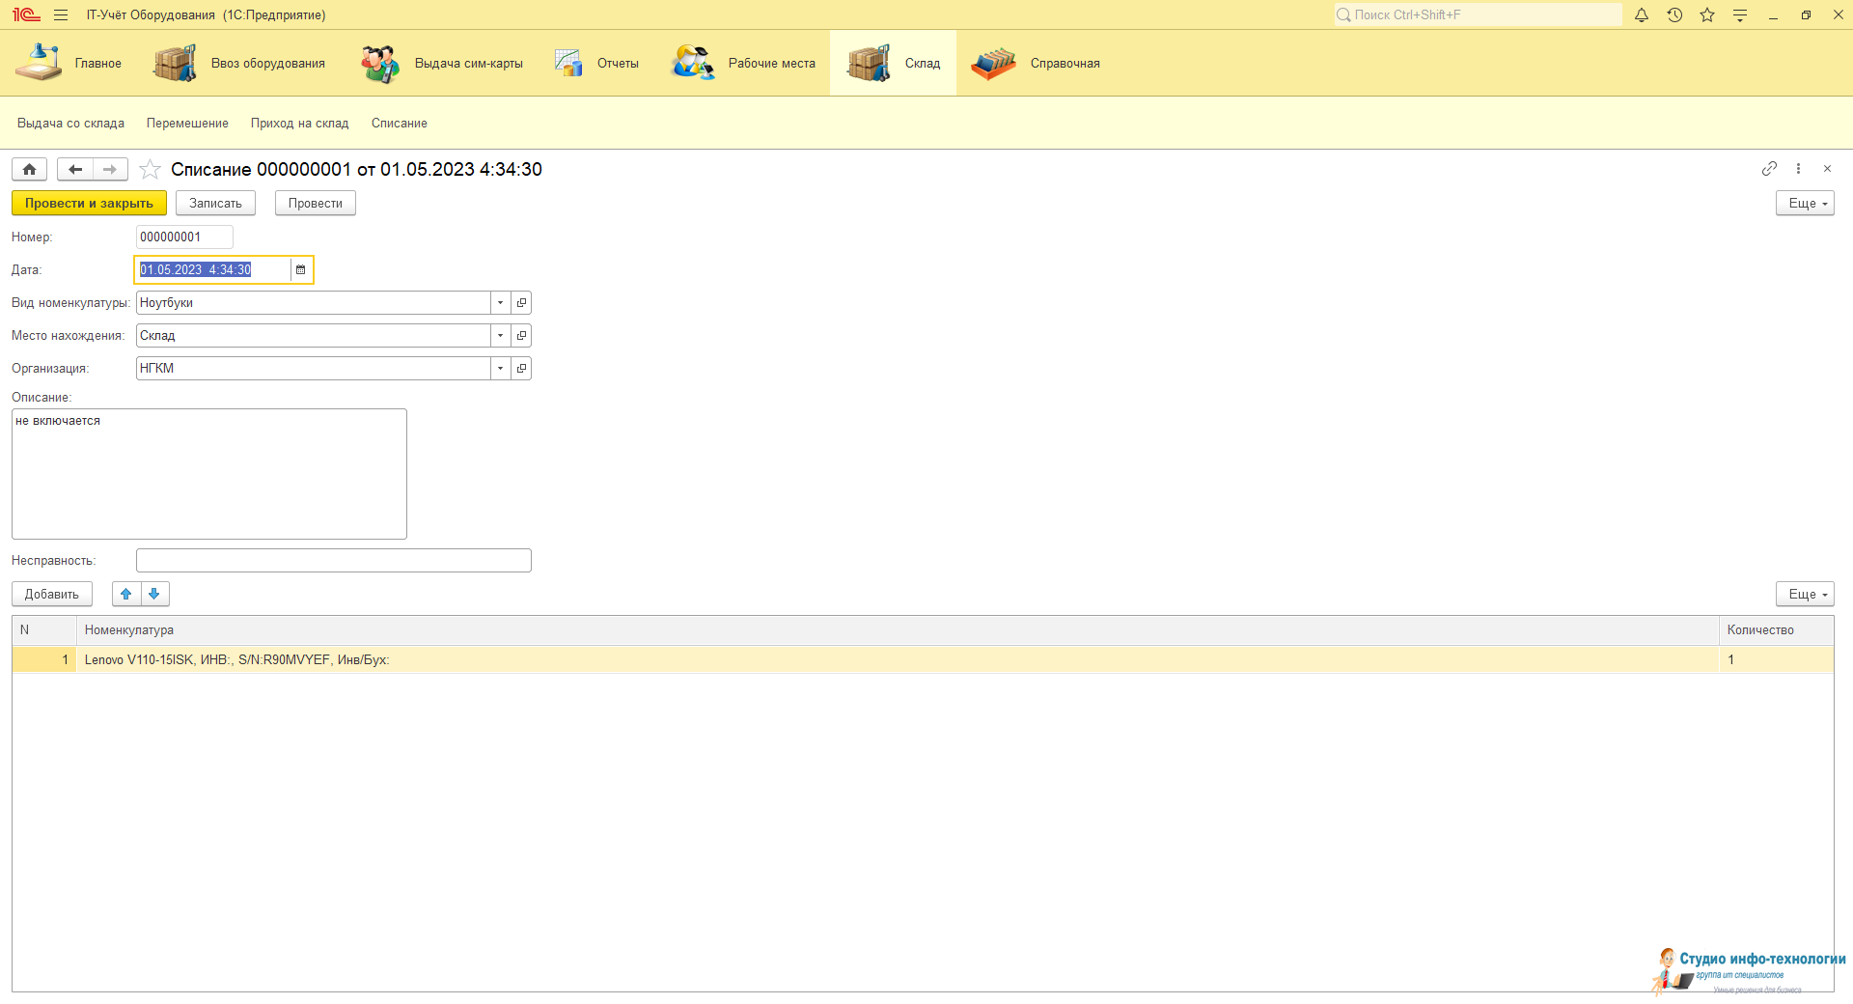Expand the Место нахождения dropdown
The width and height of the screenshot is (1853, 1004).
click(500, 336)
